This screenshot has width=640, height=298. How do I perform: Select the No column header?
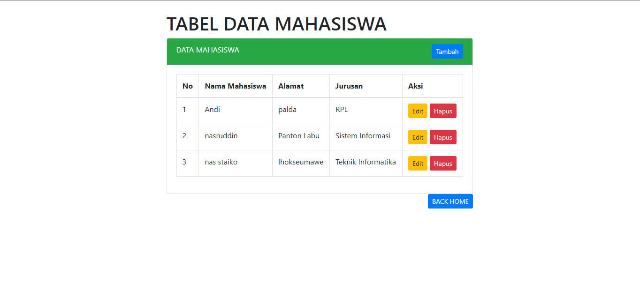188,86
